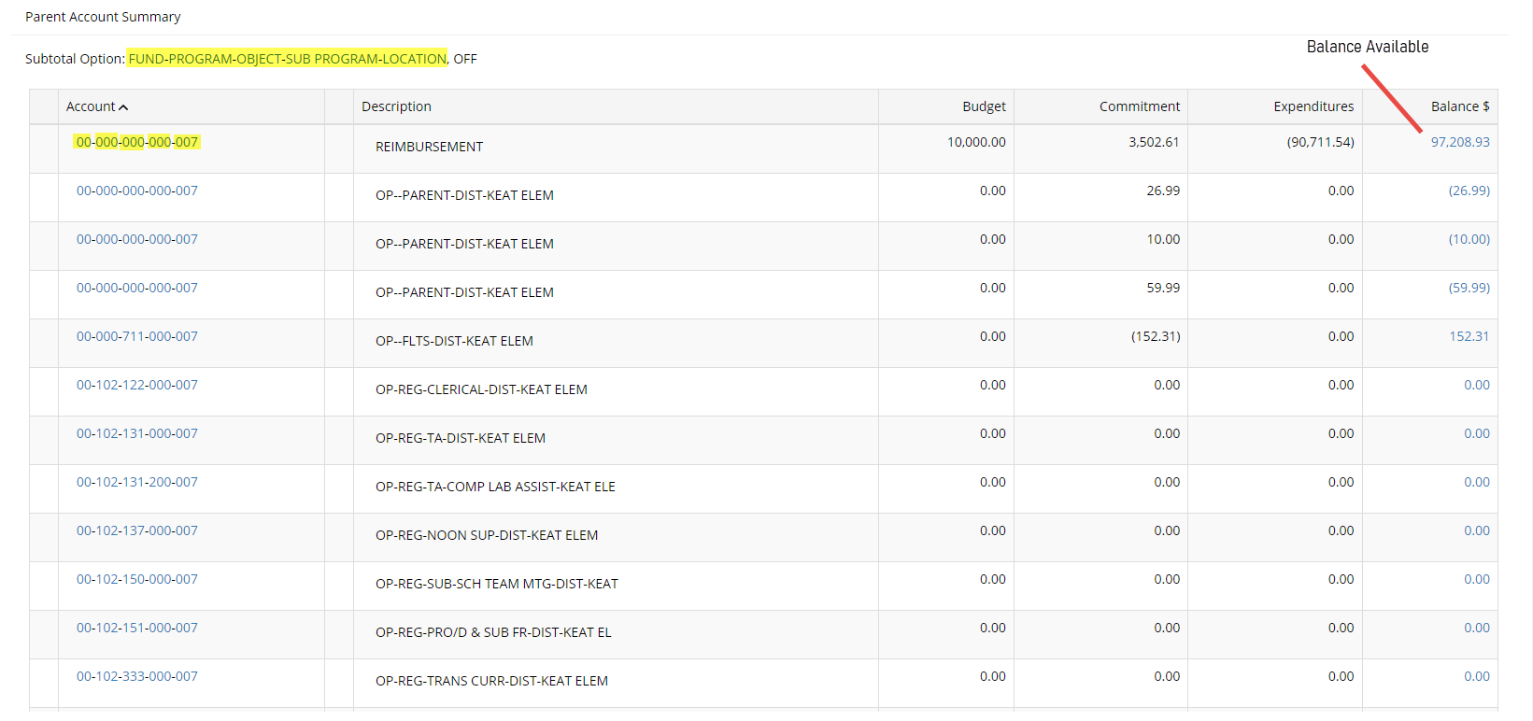Click the (10.00) balance link
Viewport: 1533px width, 721px height.
click(1469, 239)
